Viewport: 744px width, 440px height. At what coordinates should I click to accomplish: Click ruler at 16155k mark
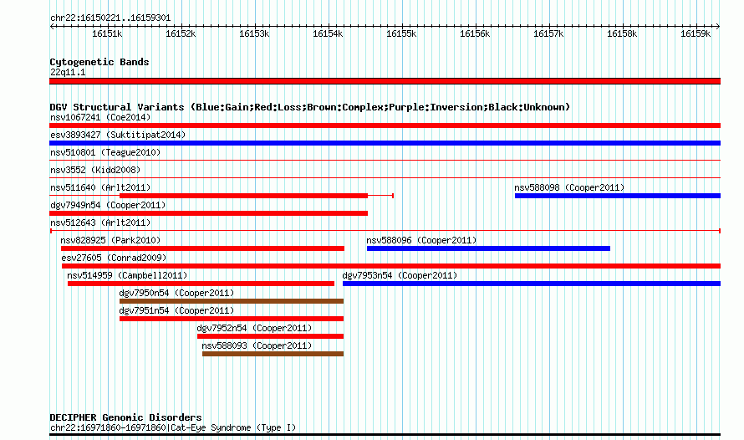(401, 33)
